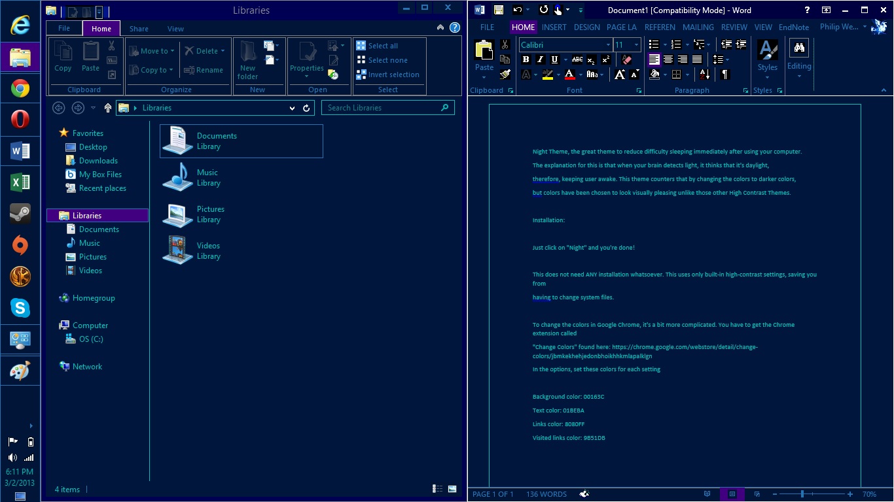Toggle Italic formatting in Word
894x502 pixels.
click(x=540, y=59)
